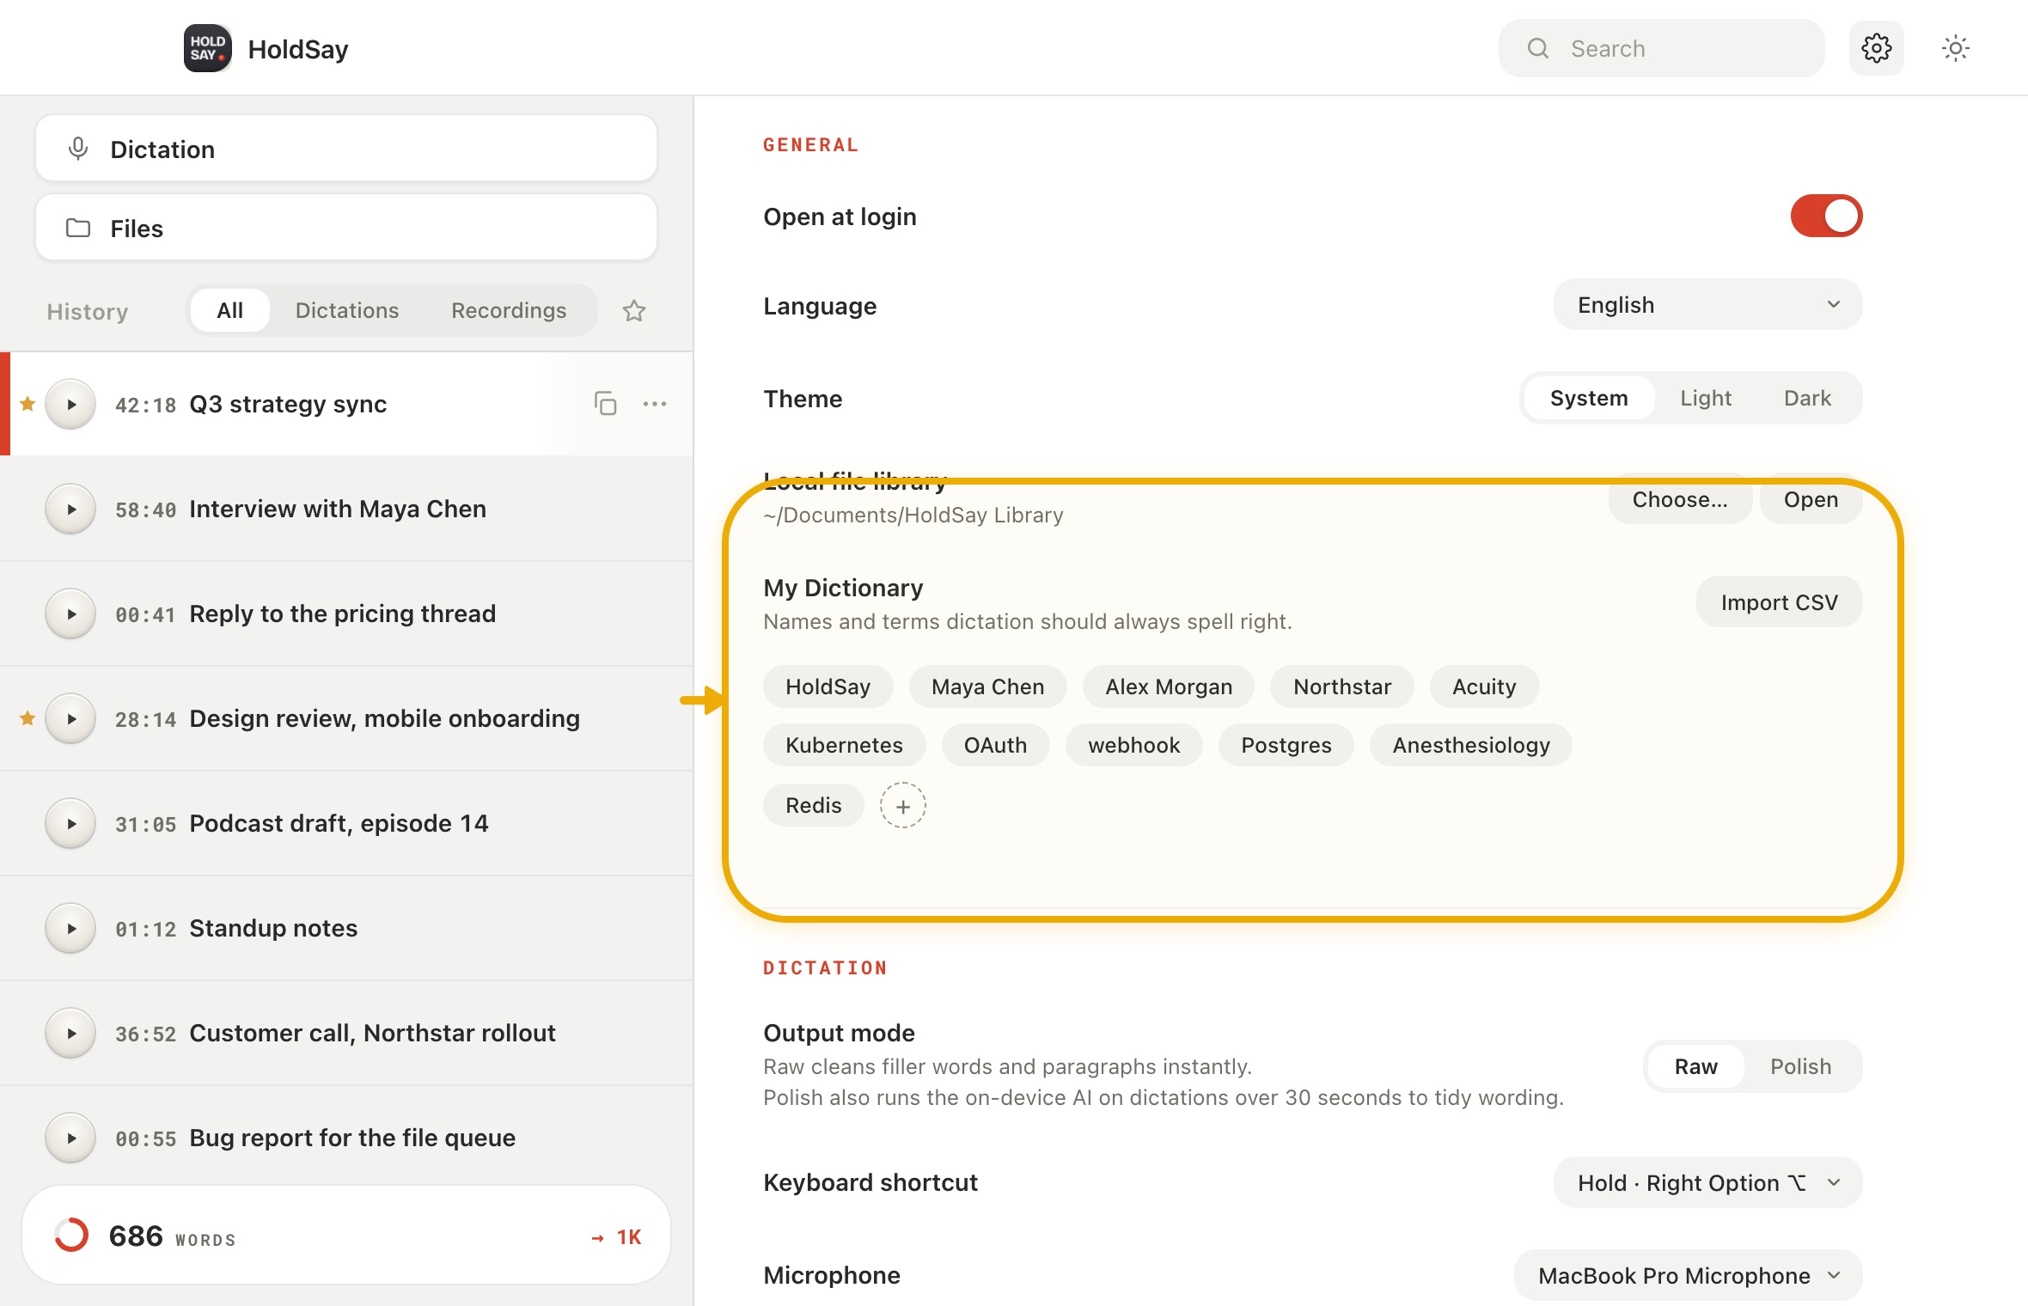
Task: Select the Postgres dictionary chip
Action: click(x=1286, y=745)
